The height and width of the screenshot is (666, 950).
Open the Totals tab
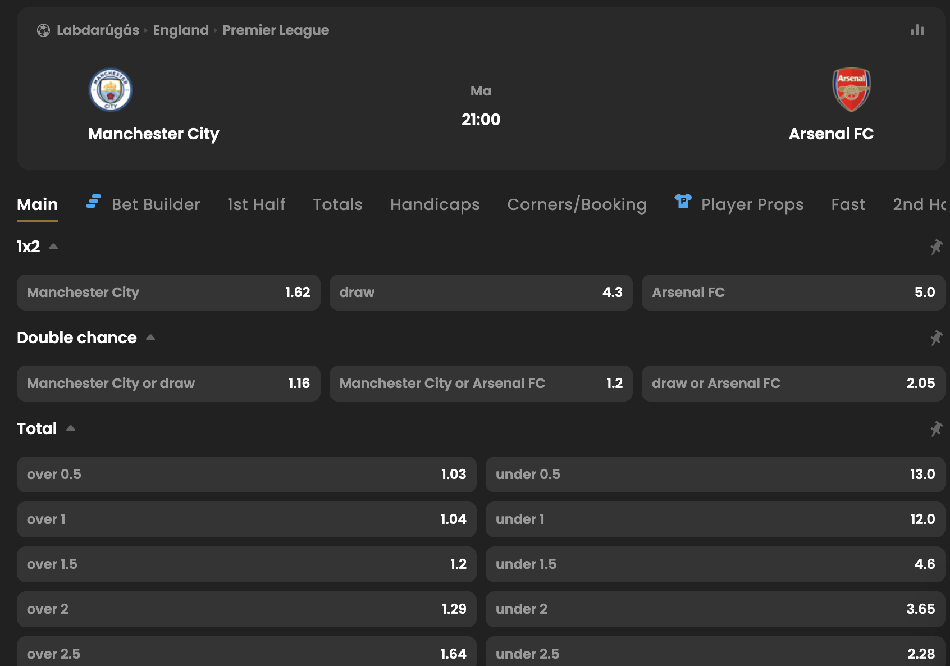(337, 204)
